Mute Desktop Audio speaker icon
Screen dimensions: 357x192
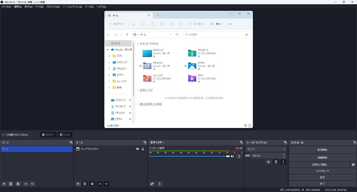(232, 156)
